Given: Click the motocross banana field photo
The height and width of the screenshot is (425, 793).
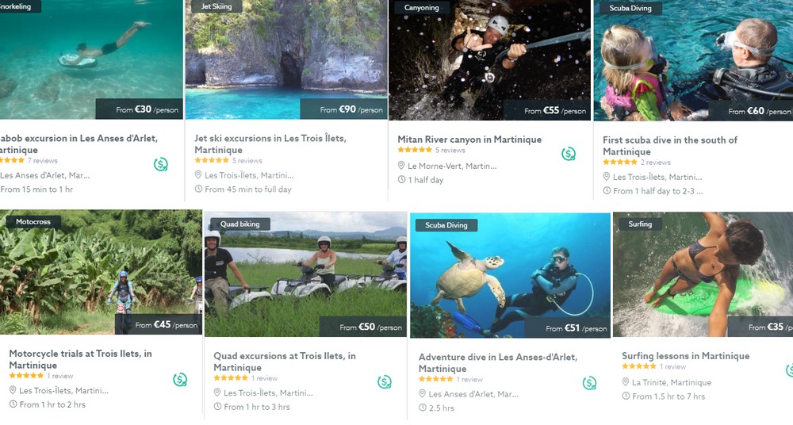Looking at the screenshot, I should (101, 272).
